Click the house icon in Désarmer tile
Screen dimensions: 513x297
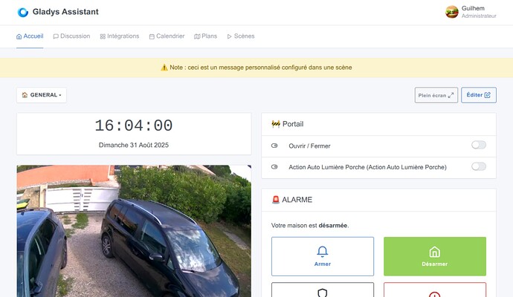click(434, 252)
